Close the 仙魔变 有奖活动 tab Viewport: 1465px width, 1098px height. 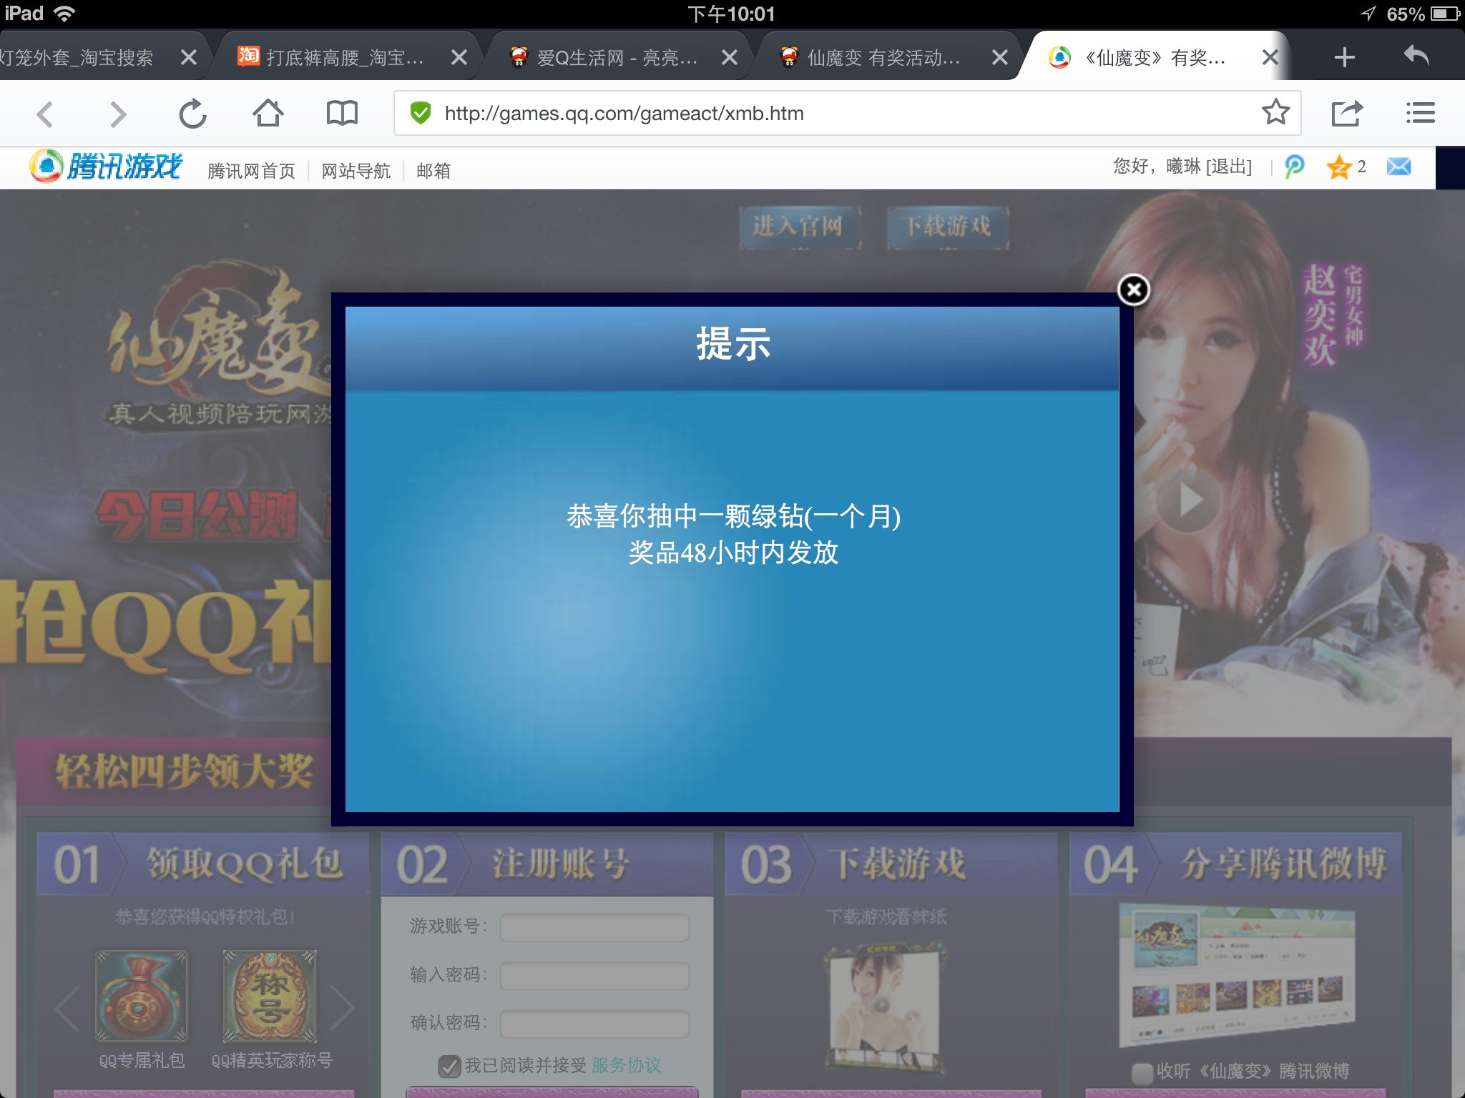pos(1000,57)
